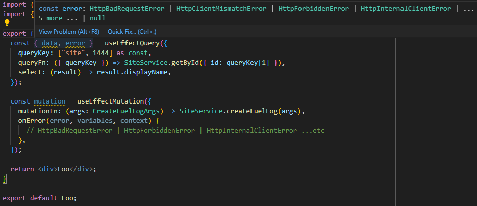The image size is (477, 206).
Task: Click the useEffectMutation function name
Action: (110, 101)
